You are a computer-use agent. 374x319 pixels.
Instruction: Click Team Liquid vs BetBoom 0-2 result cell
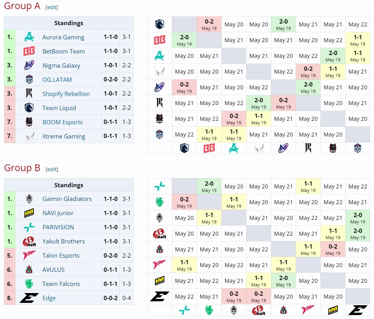[x=209, y=24]
